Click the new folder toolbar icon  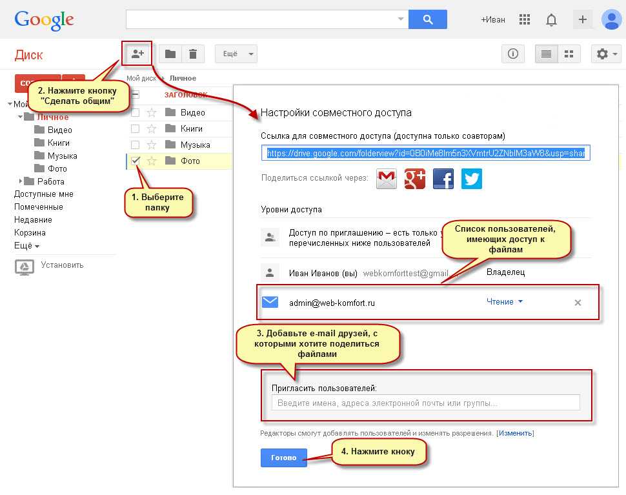tap(170, 54)
